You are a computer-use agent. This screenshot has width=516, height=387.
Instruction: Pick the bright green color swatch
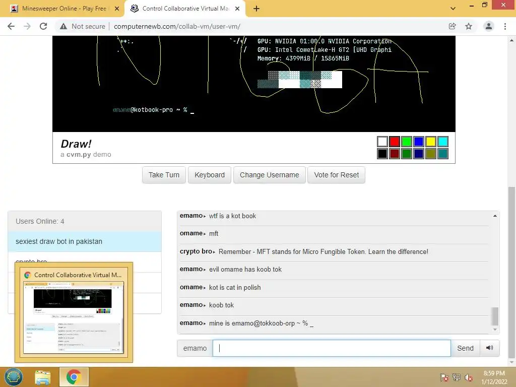click(x=407, y=142)
